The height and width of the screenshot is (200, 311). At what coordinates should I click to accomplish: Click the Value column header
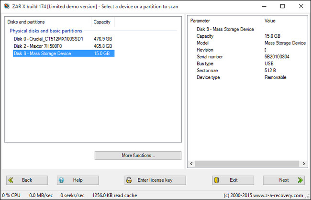285,21
